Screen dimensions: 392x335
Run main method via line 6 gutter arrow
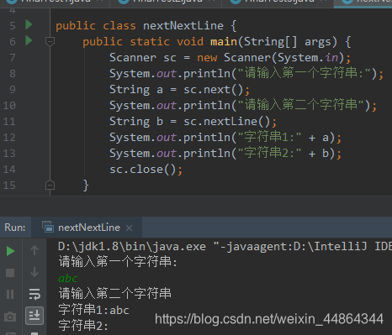29,40
